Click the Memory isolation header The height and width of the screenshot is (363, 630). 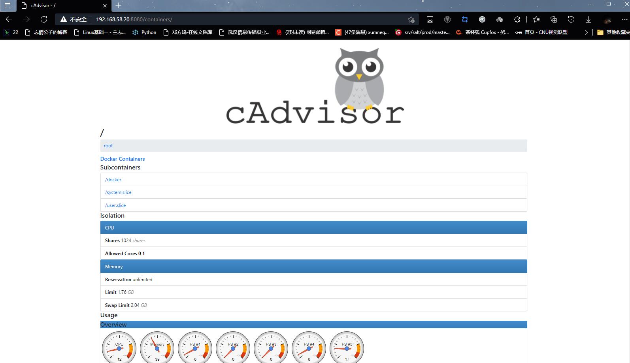314,267
